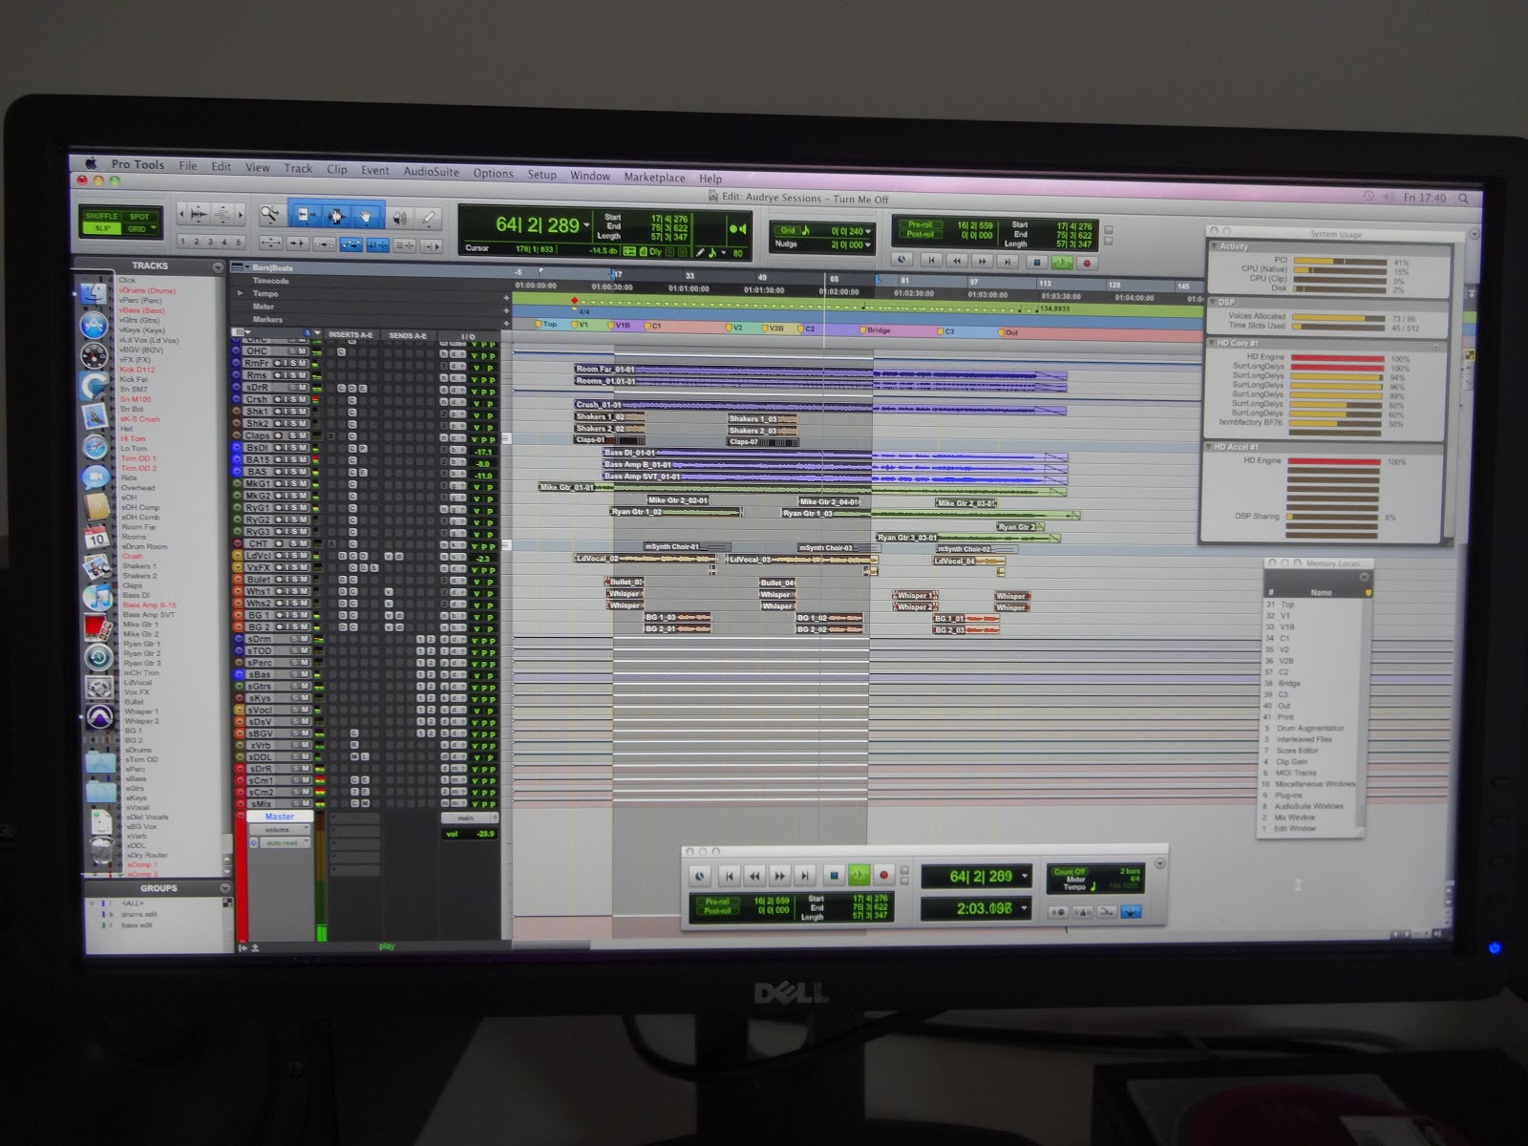Open the Track menu
1528x1146 pixels.
pos(298,169)
